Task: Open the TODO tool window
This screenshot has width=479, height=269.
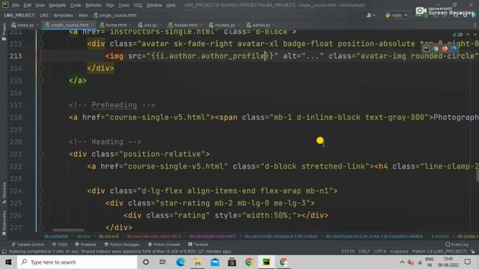Action: (60, 244)
